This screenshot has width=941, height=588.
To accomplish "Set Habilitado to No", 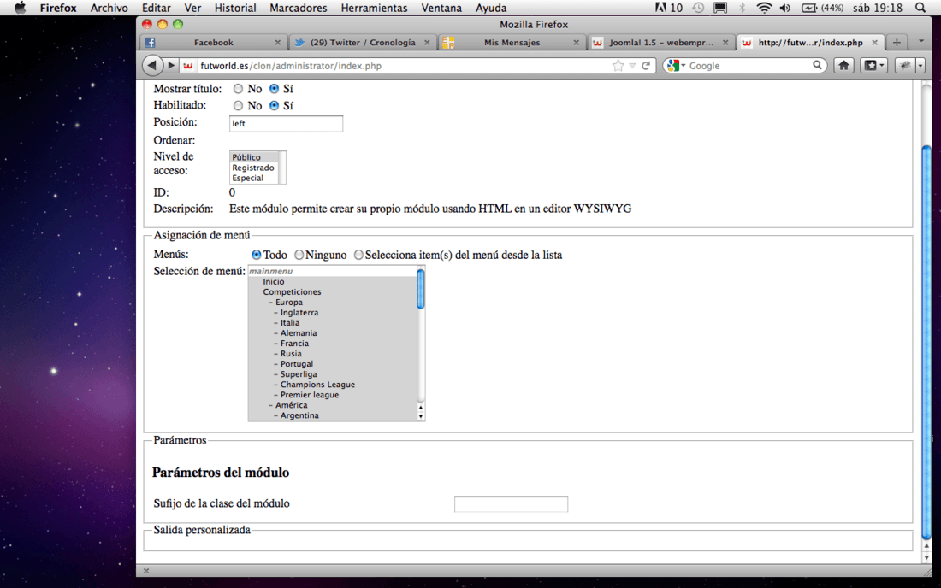I will [239, 105].
